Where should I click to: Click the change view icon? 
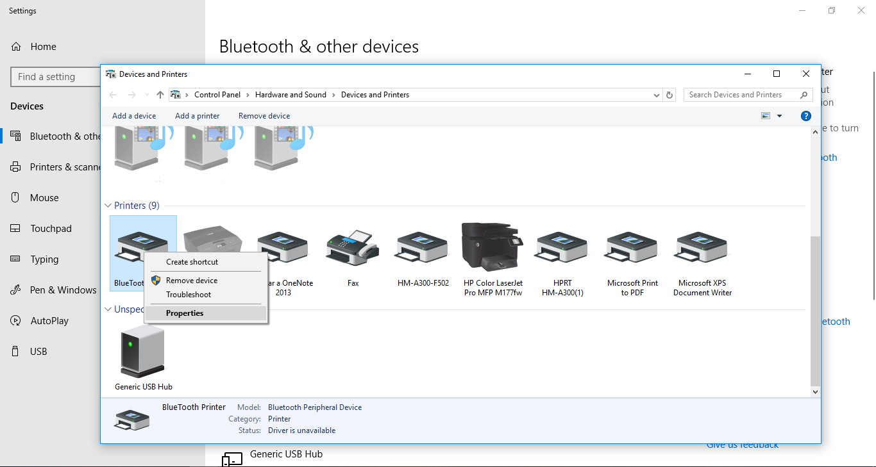pos(766,116)
